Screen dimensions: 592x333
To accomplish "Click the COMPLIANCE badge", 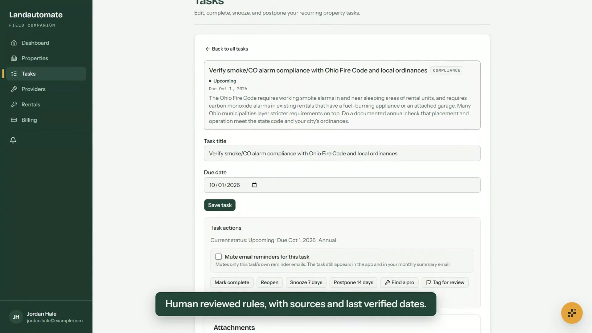I will [x=446, y=70].
